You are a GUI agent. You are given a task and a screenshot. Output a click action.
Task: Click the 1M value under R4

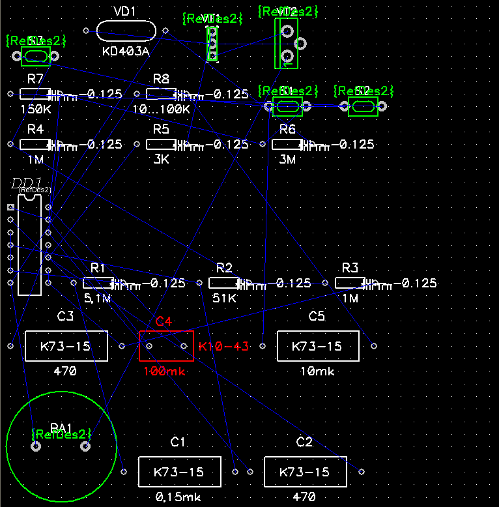coord(36,160)
